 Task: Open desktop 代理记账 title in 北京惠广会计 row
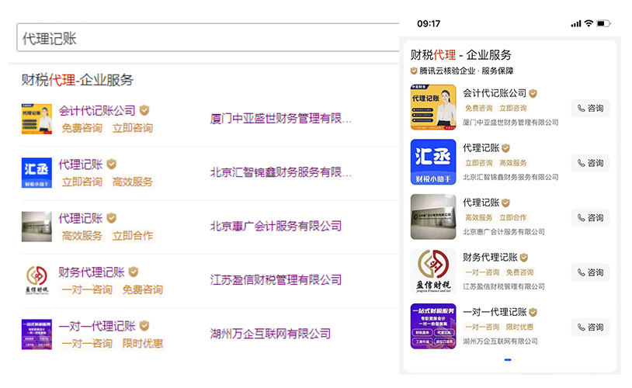[x=81, y=218]
